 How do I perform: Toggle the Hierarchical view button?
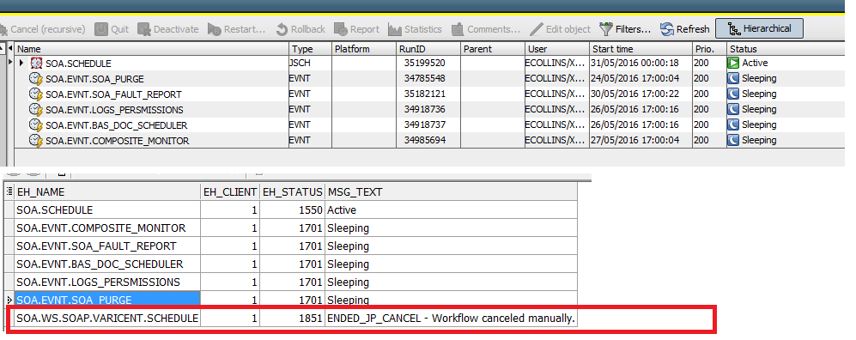pyautogui.click(x=759, y=29)
